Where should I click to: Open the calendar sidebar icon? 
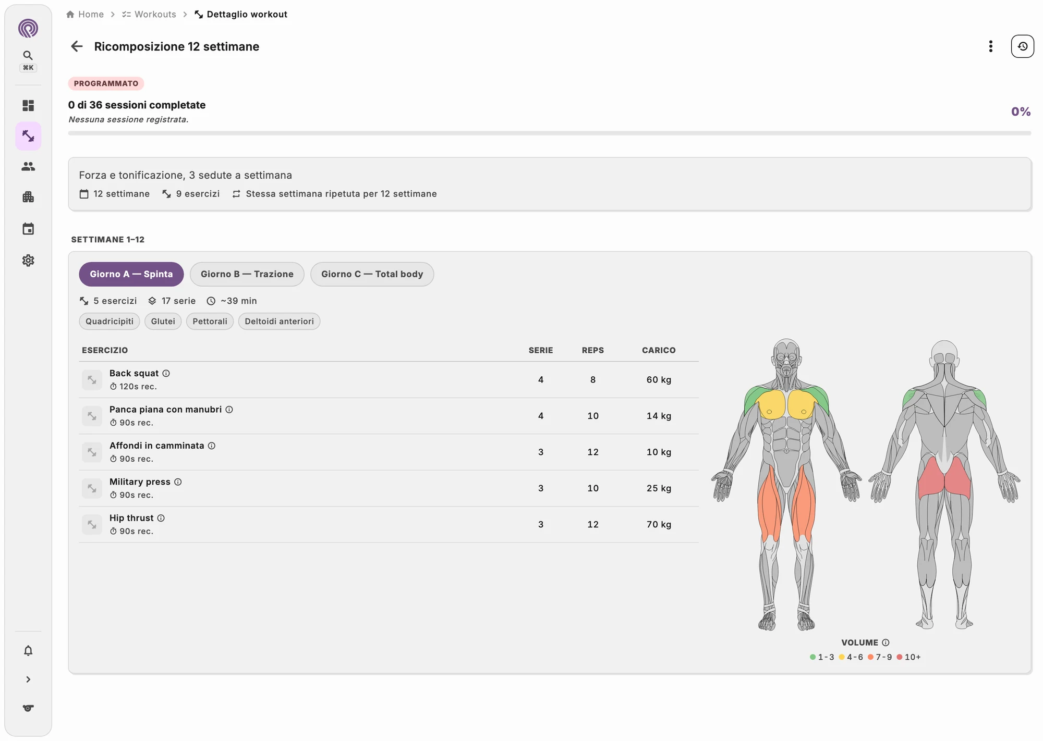(28, 229)
